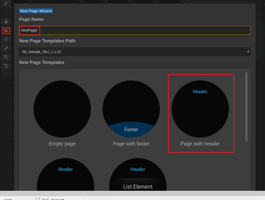265x200 pixels.
Task: Select the crosshair targeting tool icon
Action: (x=6, y=39)
